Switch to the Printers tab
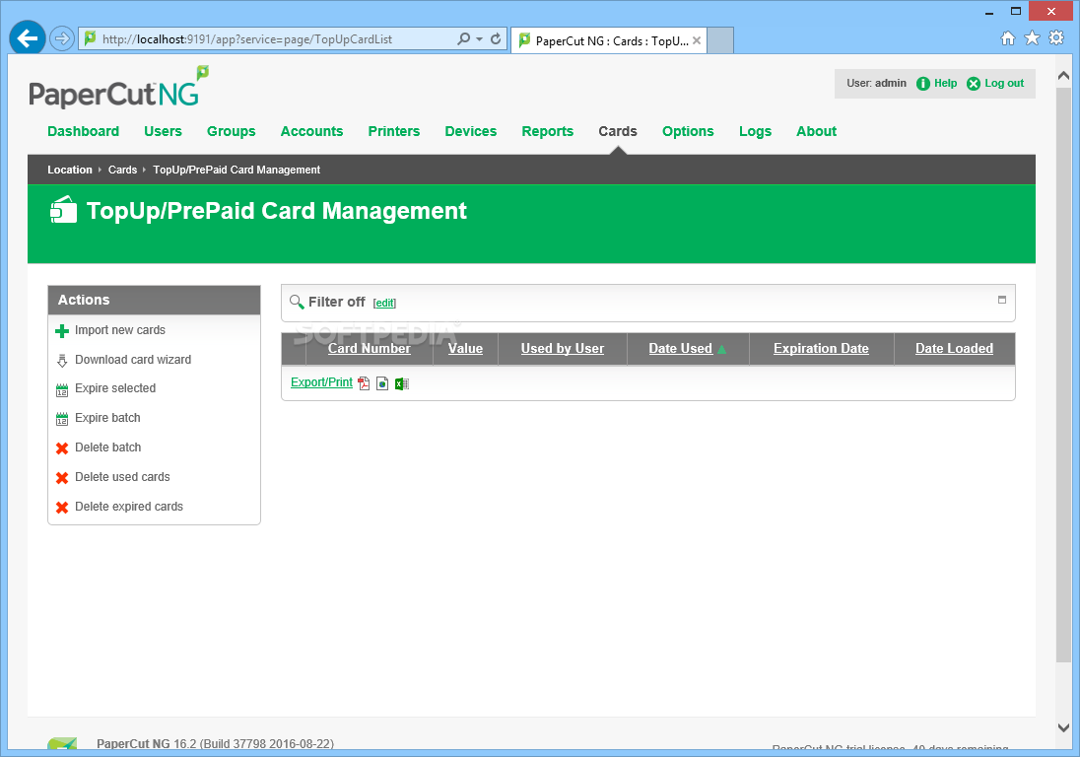The image size is (1080, 757). [393, 131]
